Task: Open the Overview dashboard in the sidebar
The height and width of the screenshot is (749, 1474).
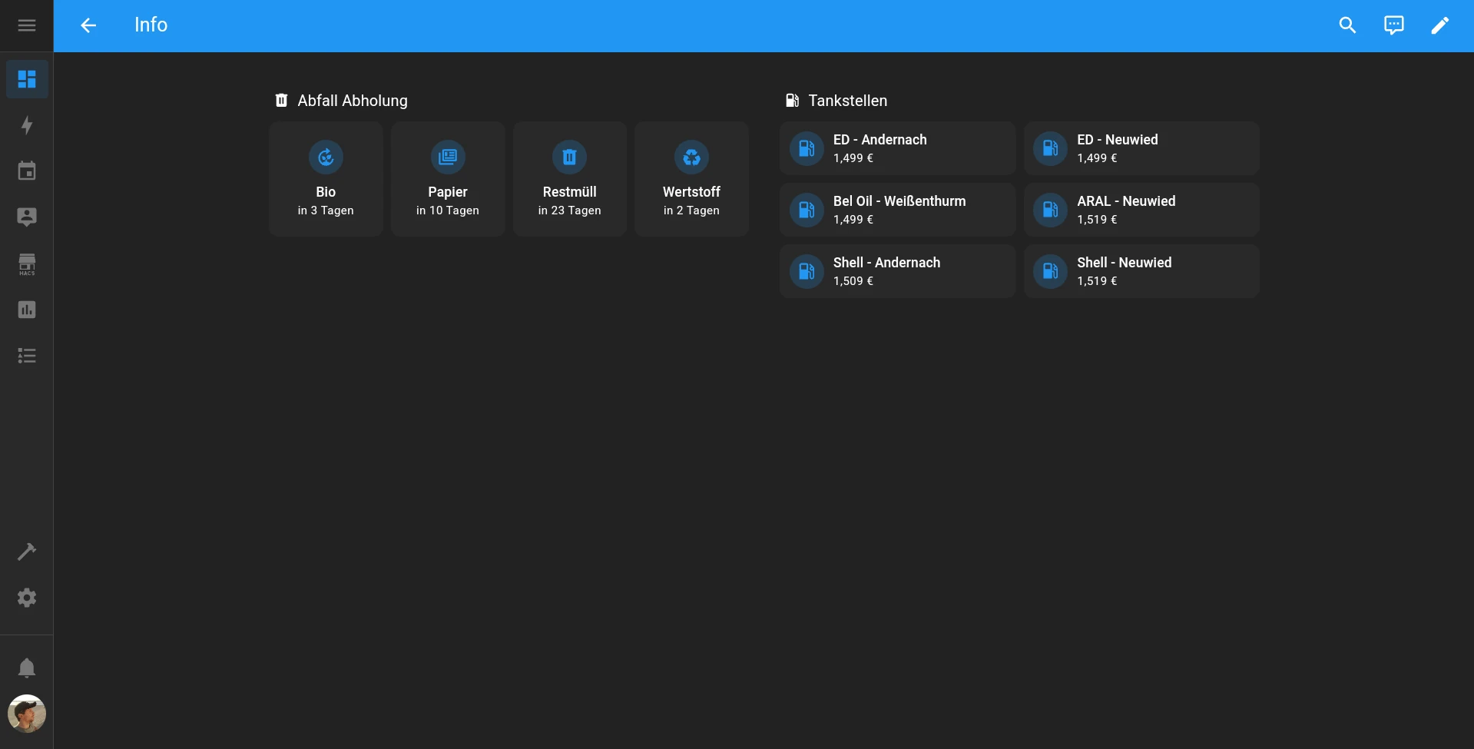Action: pyautogui.click(x=27, y=79)
